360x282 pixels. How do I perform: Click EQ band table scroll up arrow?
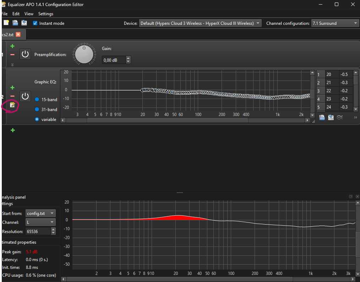(356, 73)
